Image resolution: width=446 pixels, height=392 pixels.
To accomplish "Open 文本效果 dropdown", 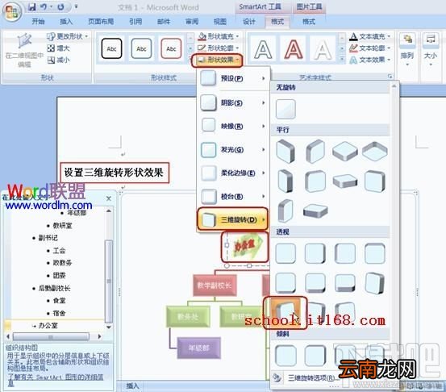I will click(369, 60).
